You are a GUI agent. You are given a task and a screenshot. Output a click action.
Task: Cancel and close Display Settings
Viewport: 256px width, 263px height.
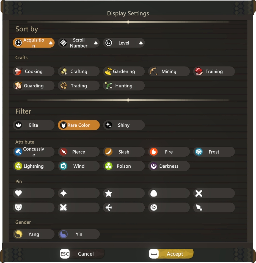[82, 254]
